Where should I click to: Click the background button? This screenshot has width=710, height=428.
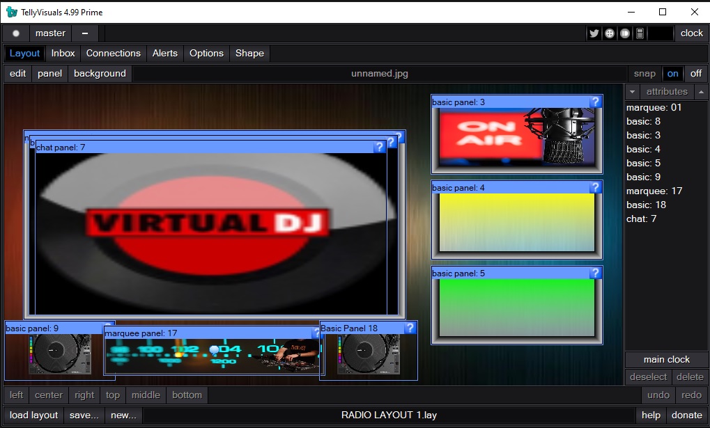[100, 73]
